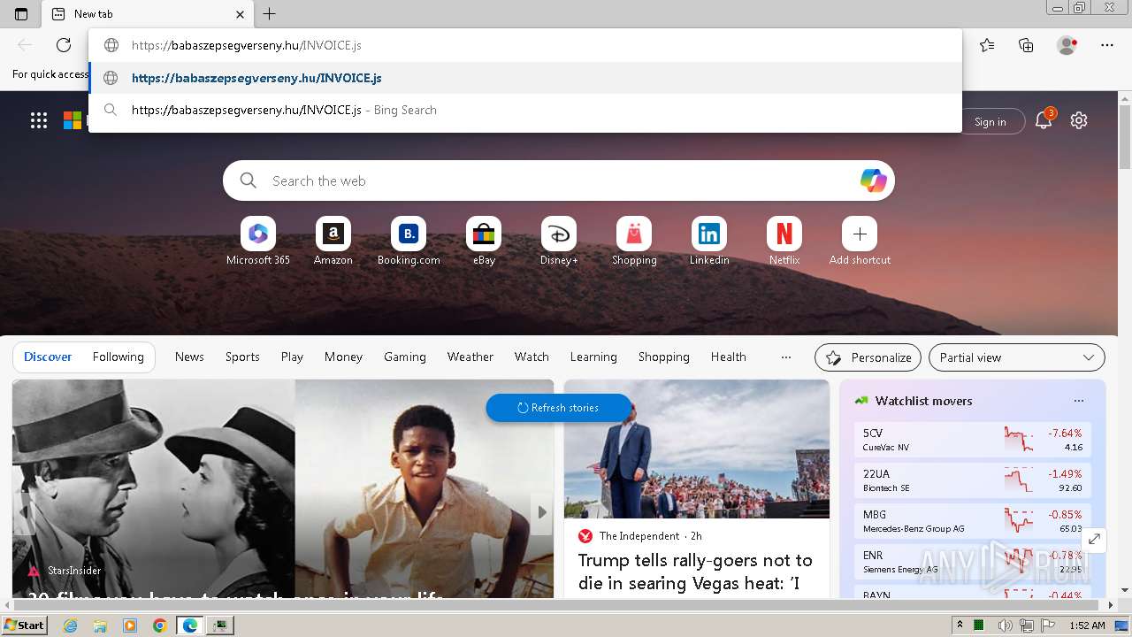Open the notifications bell
This screenshot has height=637, width=1132.
(1044, 121)
